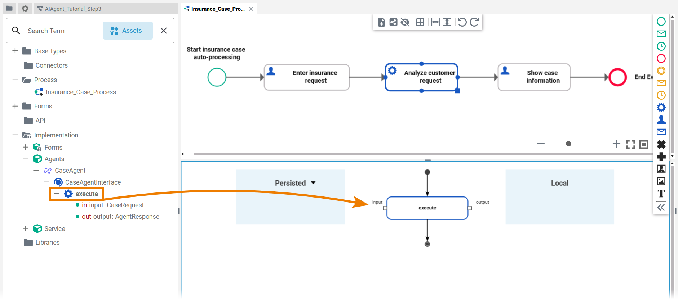Collapse the Process folder
Viewport: 678px width, 299px height.
pos(15,80)
